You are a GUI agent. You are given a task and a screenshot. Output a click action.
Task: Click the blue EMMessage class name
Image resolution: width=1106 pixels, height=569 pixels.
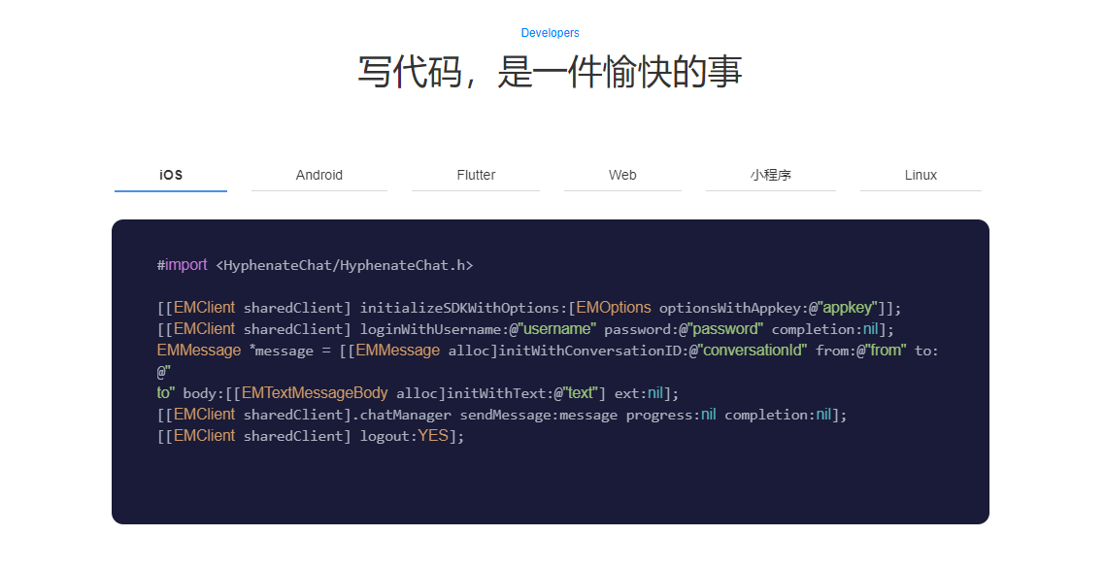coord(198,350)
